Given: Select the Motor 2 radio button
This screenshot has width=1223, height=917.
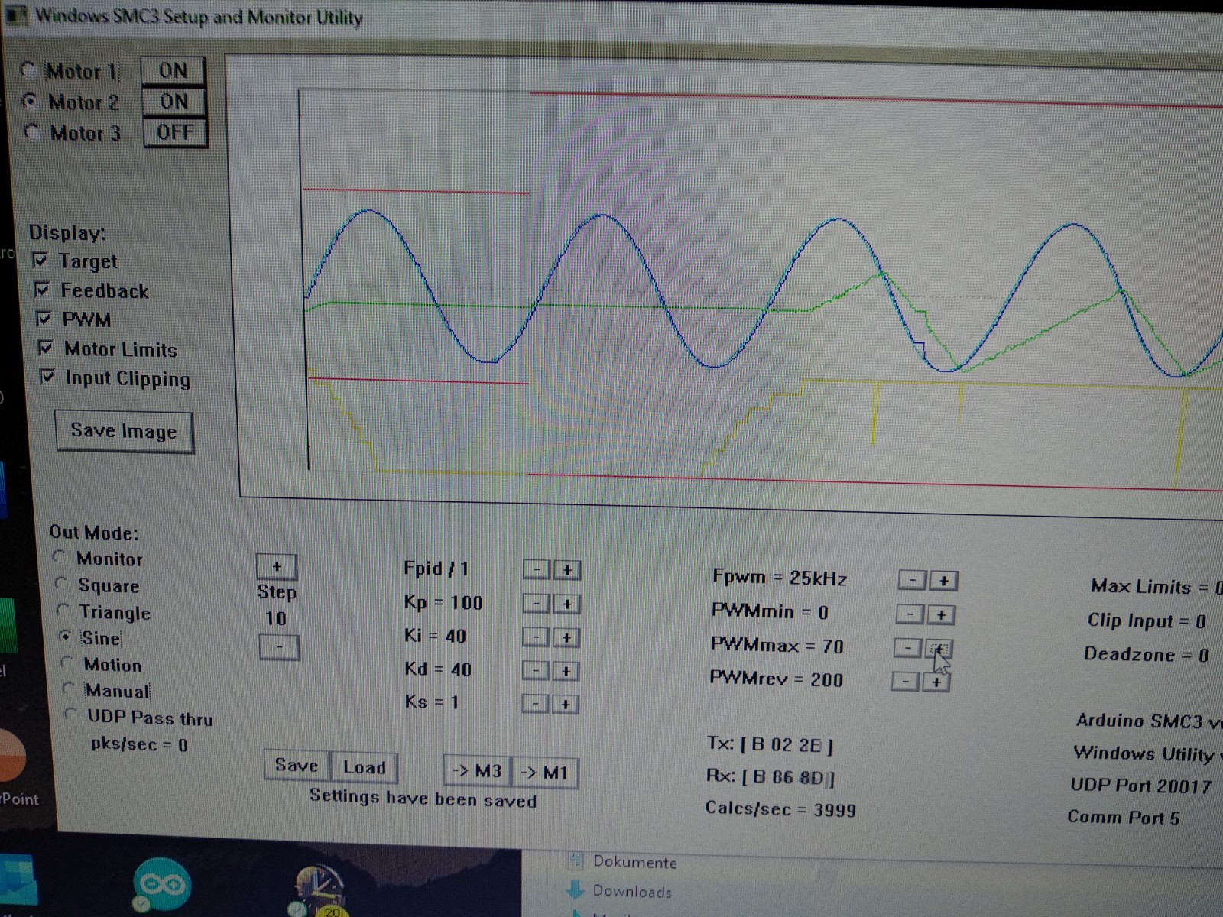Looking at the screenshot, I should [x=30, y=101].
